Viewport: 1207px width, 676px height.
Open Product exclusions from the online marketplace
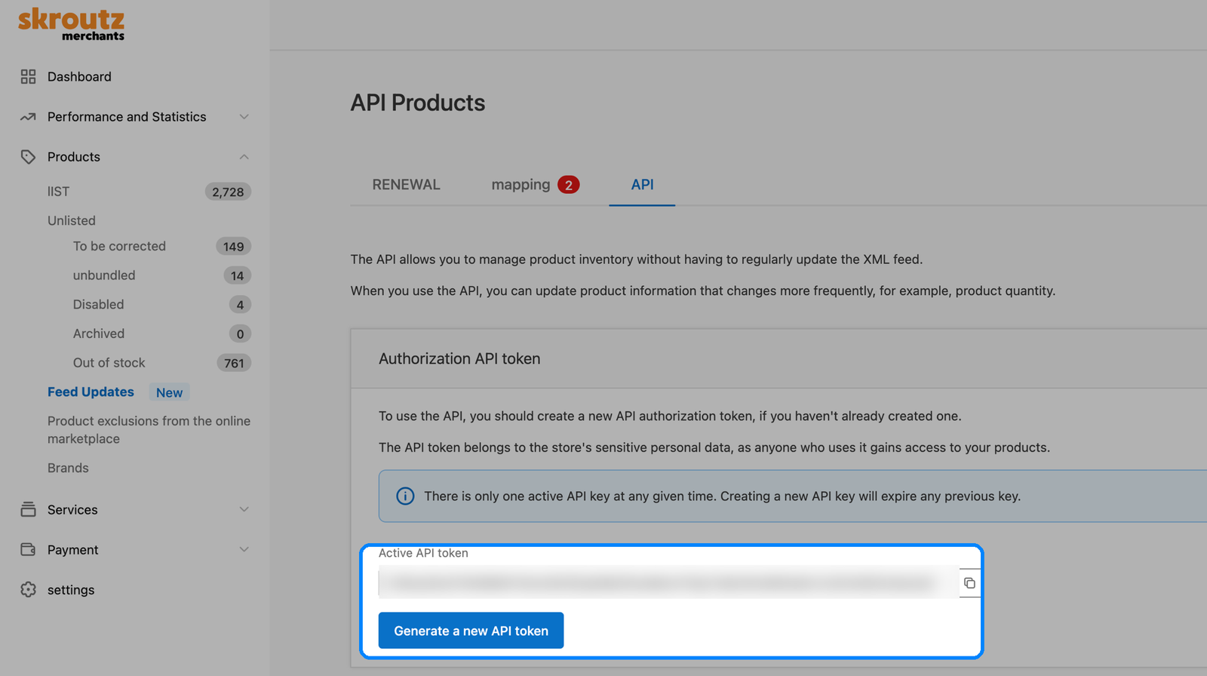click(149, 430)
